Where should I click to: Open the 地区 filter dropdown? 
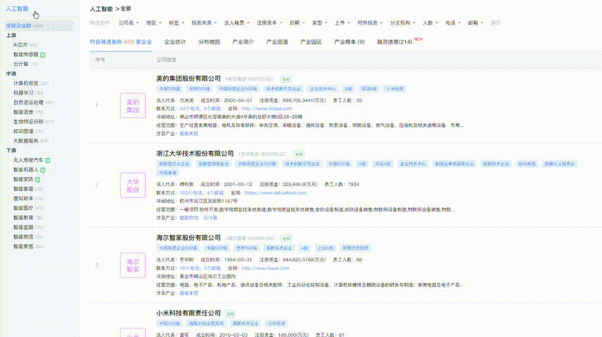point(152,23)
